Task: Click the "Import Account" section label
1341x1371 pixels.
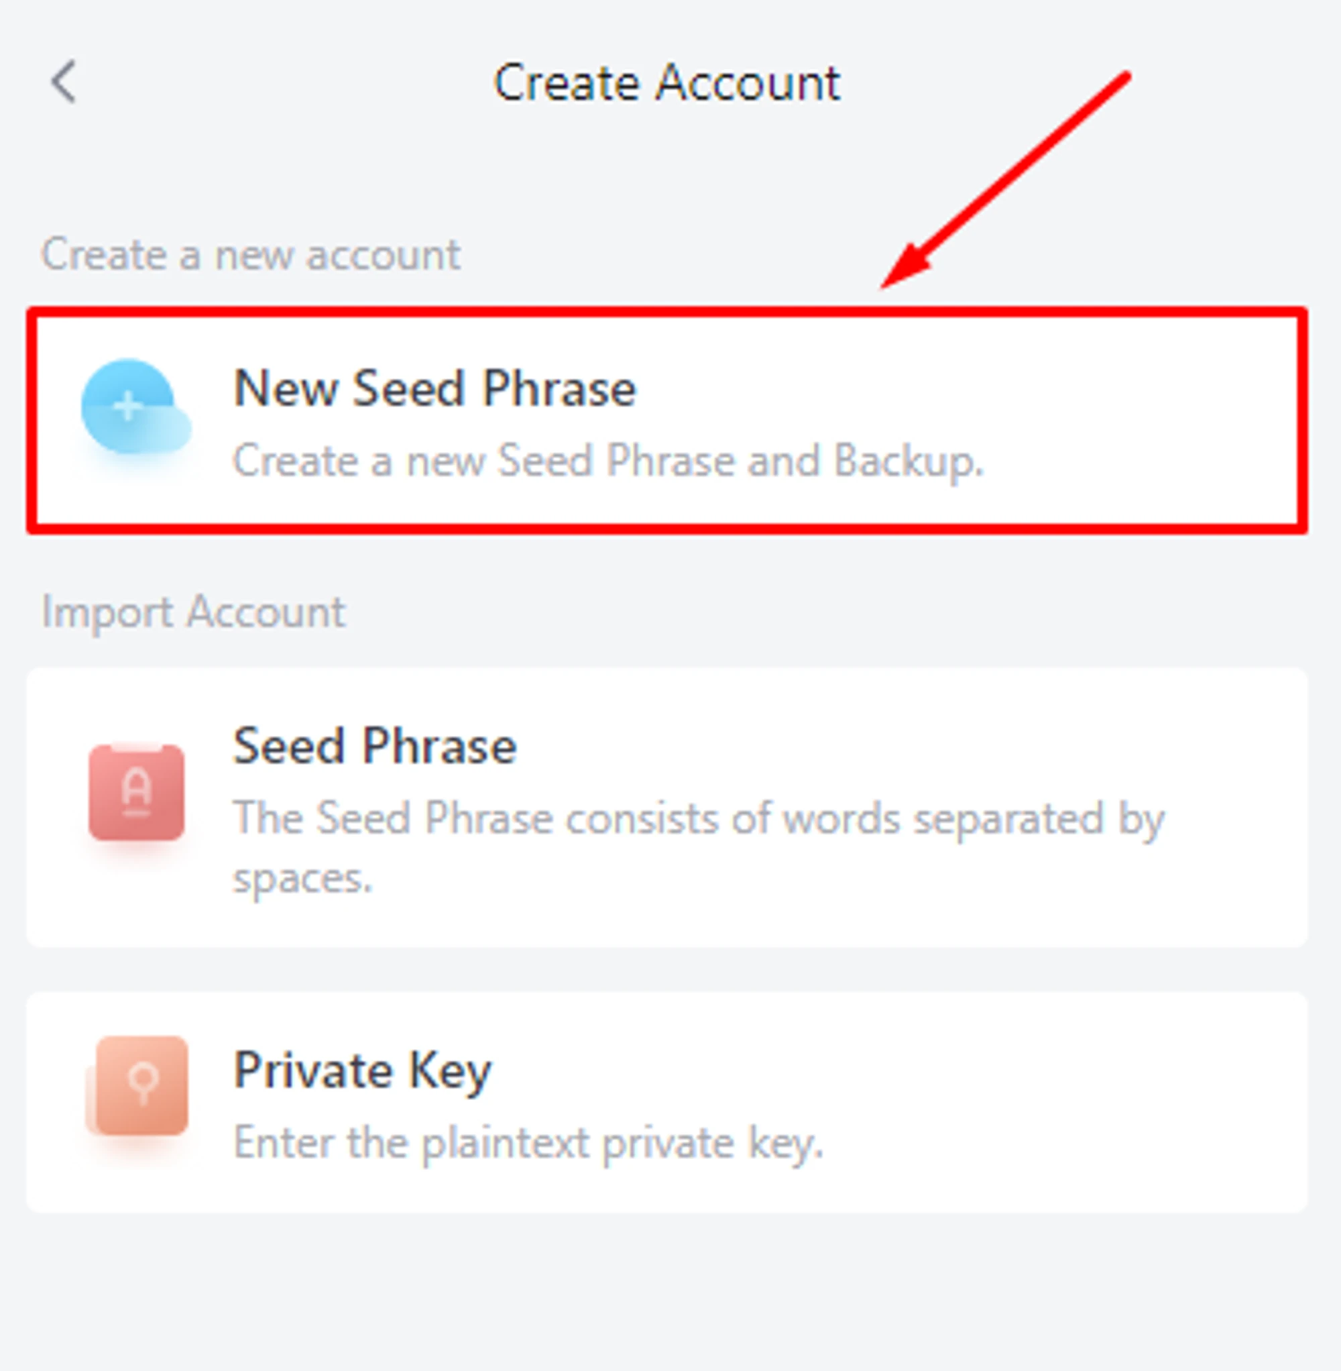Action: (x=194, y=611)
